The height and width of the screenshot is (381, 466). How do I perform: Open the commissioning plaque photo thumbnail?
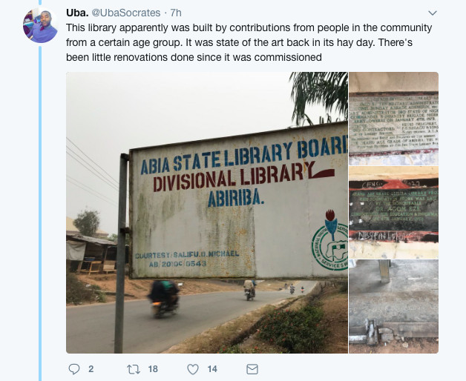click(x=393, y=119)
